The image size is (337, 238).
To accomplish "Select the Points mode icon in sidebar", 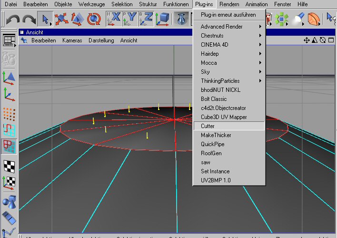I will tap(10, 114).
